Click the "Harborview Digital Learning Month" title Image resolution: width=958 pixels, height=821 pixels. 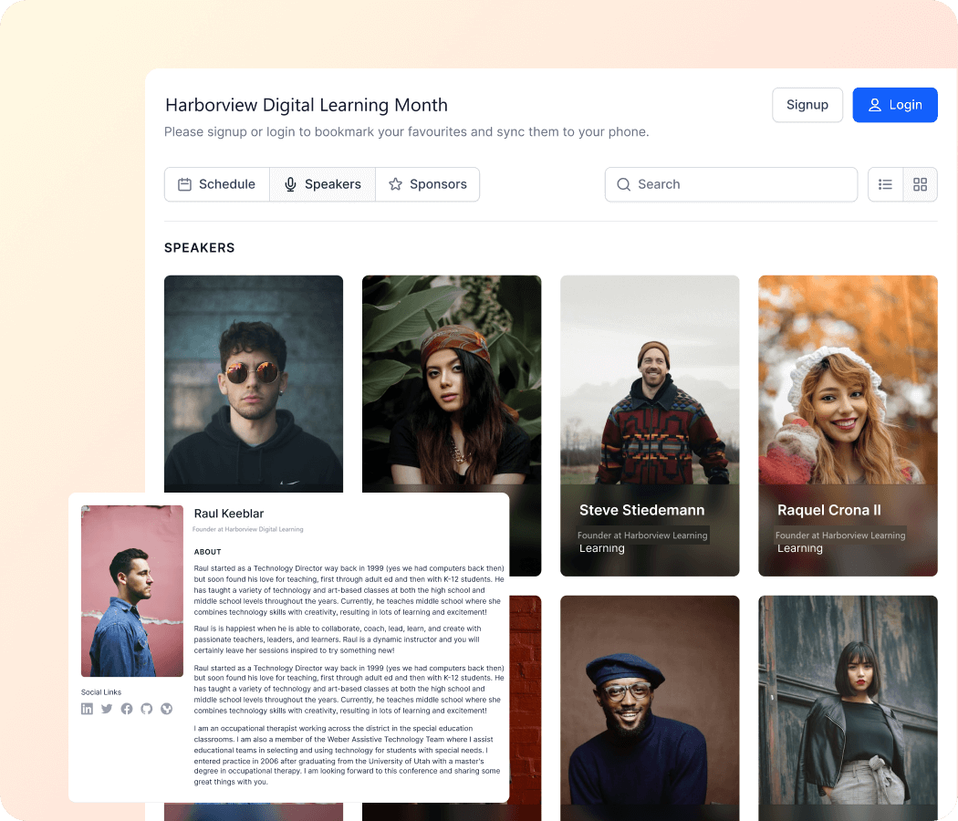pyautogui.click(x=307, y=105)
